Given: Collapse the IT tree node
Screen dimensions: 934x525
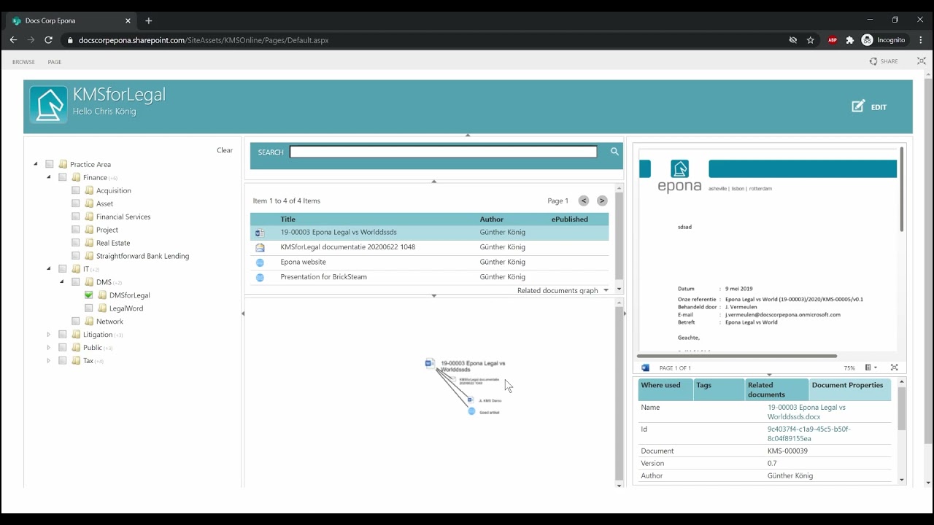Looking at the screenshot, I should tap(49, 269).
